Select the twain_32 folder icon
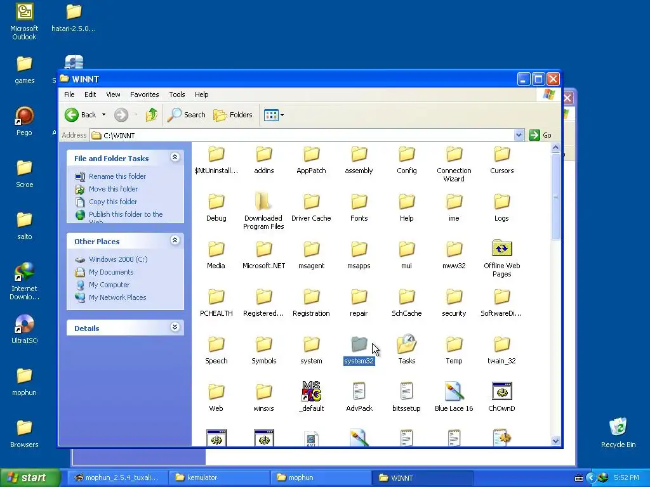 tap(501, 344)
